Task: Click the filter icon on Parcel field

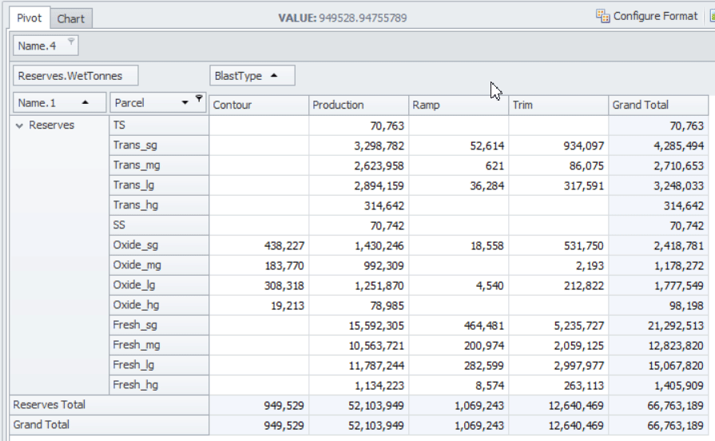Action: (200, 100)
